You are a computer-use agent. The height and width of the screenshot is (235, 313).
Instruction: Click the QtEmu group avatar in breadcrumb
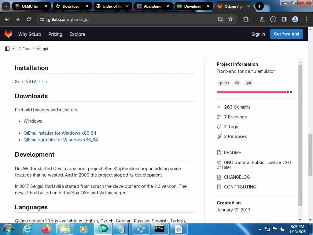[14, 49]
